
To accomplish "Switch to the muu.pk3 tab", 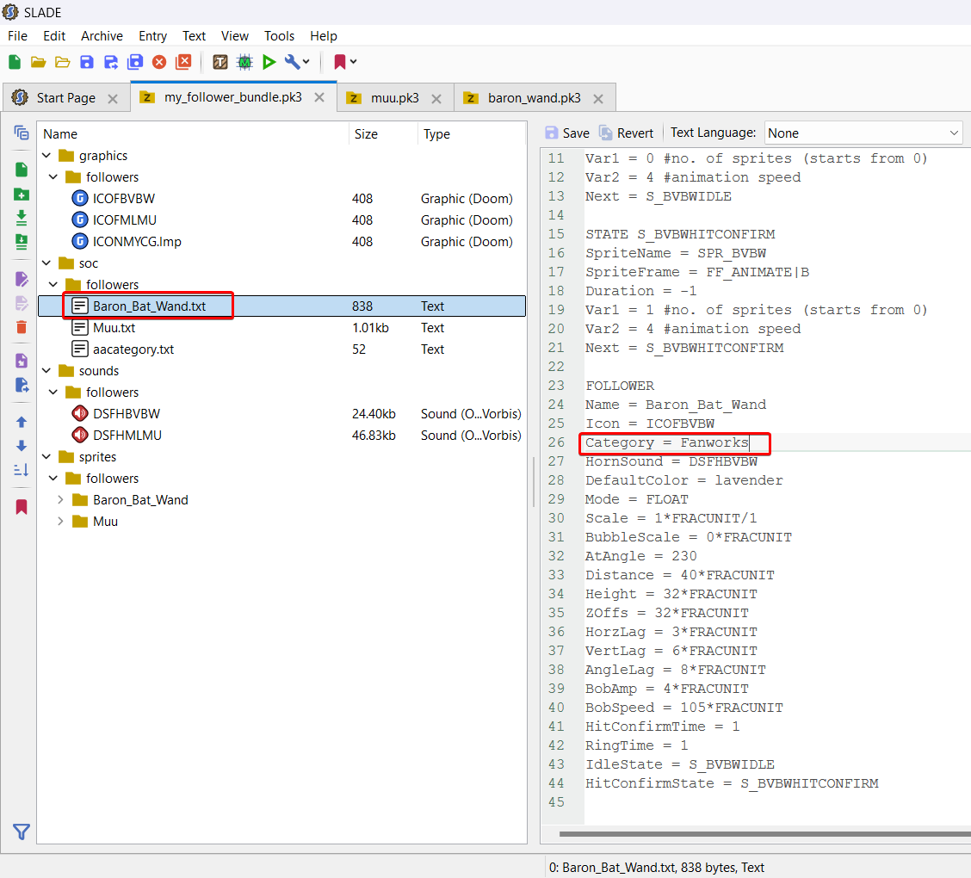I will pyautogui.click(x=394, y=98).
